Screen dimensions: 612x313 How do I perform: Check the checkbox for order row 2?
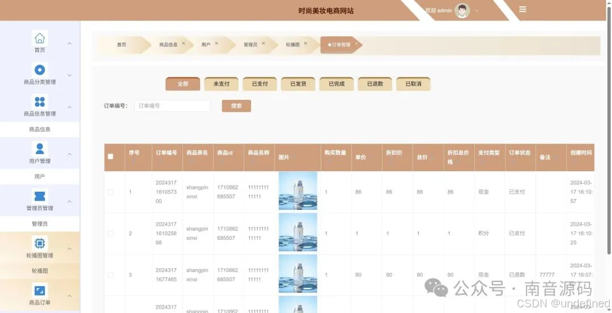coord(110,233)
